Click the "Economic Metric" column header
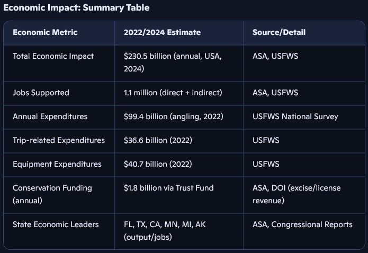Viewport: 368px width, 253px height. (x=45, y=32)
